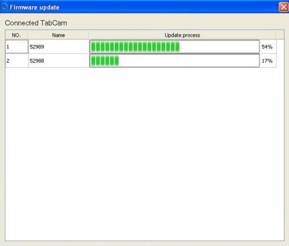Select device name 52988
289x246 pixels.
37,60
